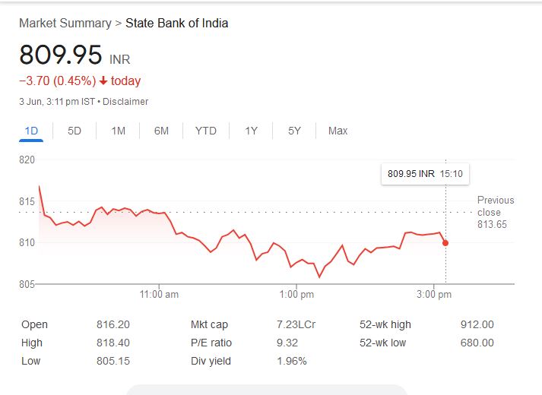542x395 pixels.
Task: Open the Disclaimer link
Action: [x=125, y=101]
